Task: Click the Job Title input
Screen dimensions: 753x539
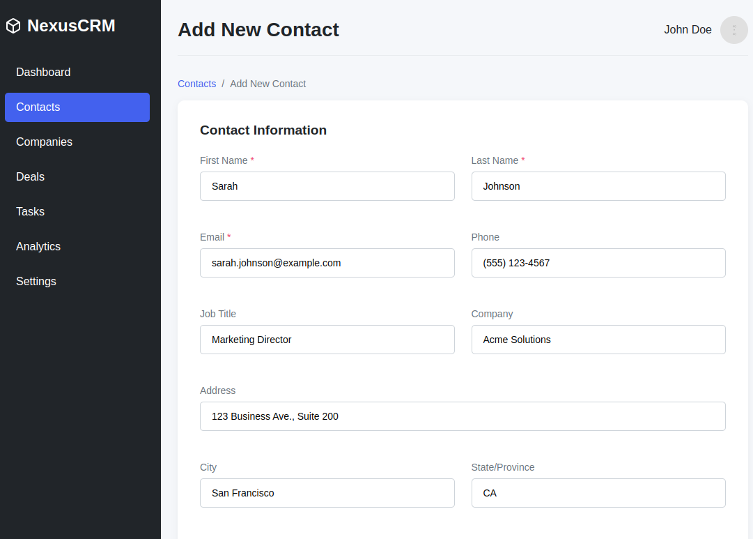Action: tap(327, 340)
